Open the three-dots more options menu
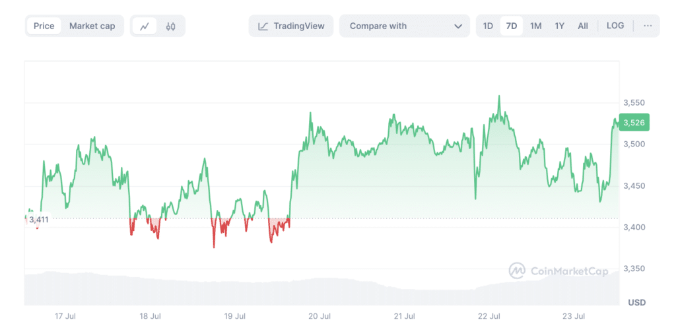Viewport: 676px width, 322px height. (648, 26)
